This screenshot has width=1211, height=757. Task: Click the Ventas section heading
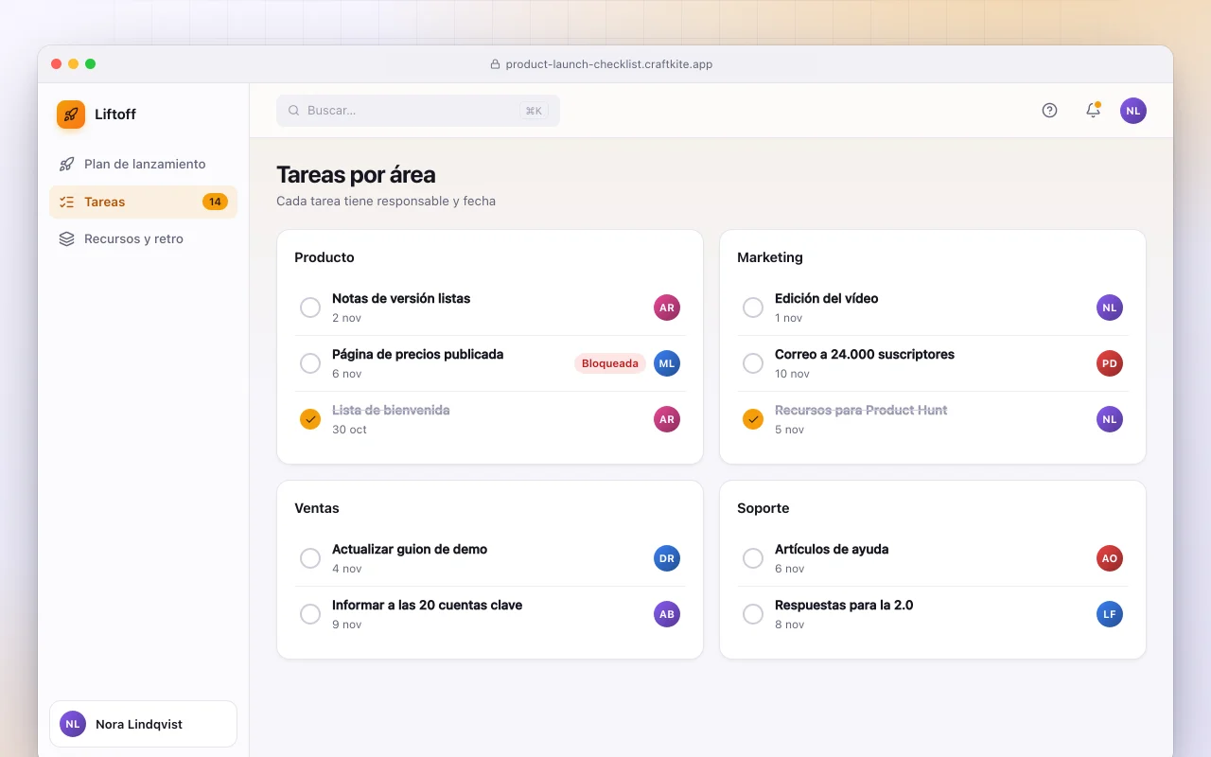pos(317,508)
